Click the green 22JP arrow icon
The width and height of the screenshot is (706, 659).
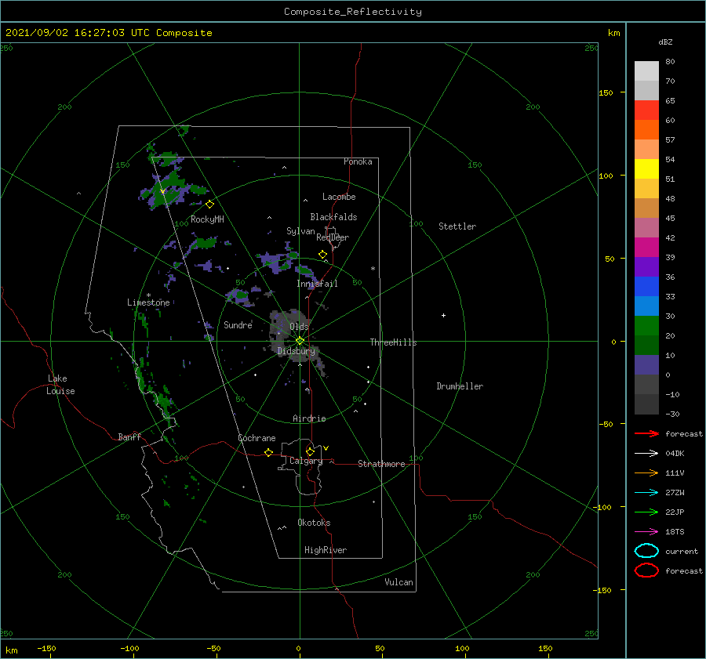(x=646, y=512)
